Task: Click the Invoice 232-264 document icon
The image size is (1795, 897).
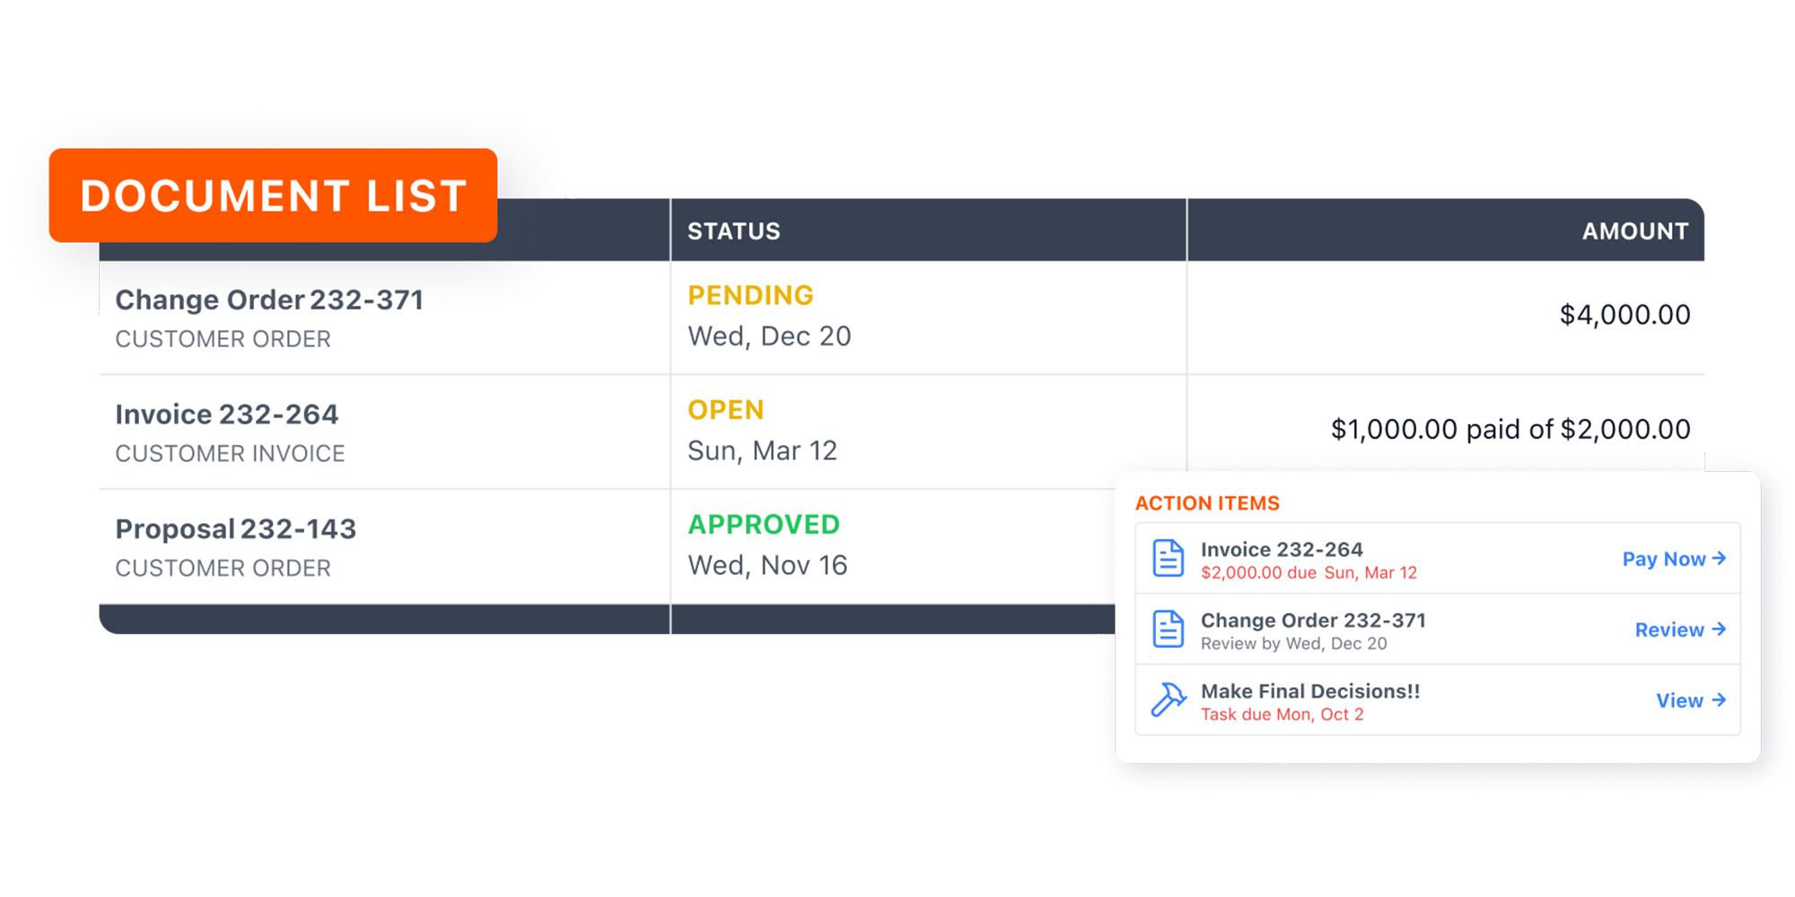Action: coord(1168,558)
